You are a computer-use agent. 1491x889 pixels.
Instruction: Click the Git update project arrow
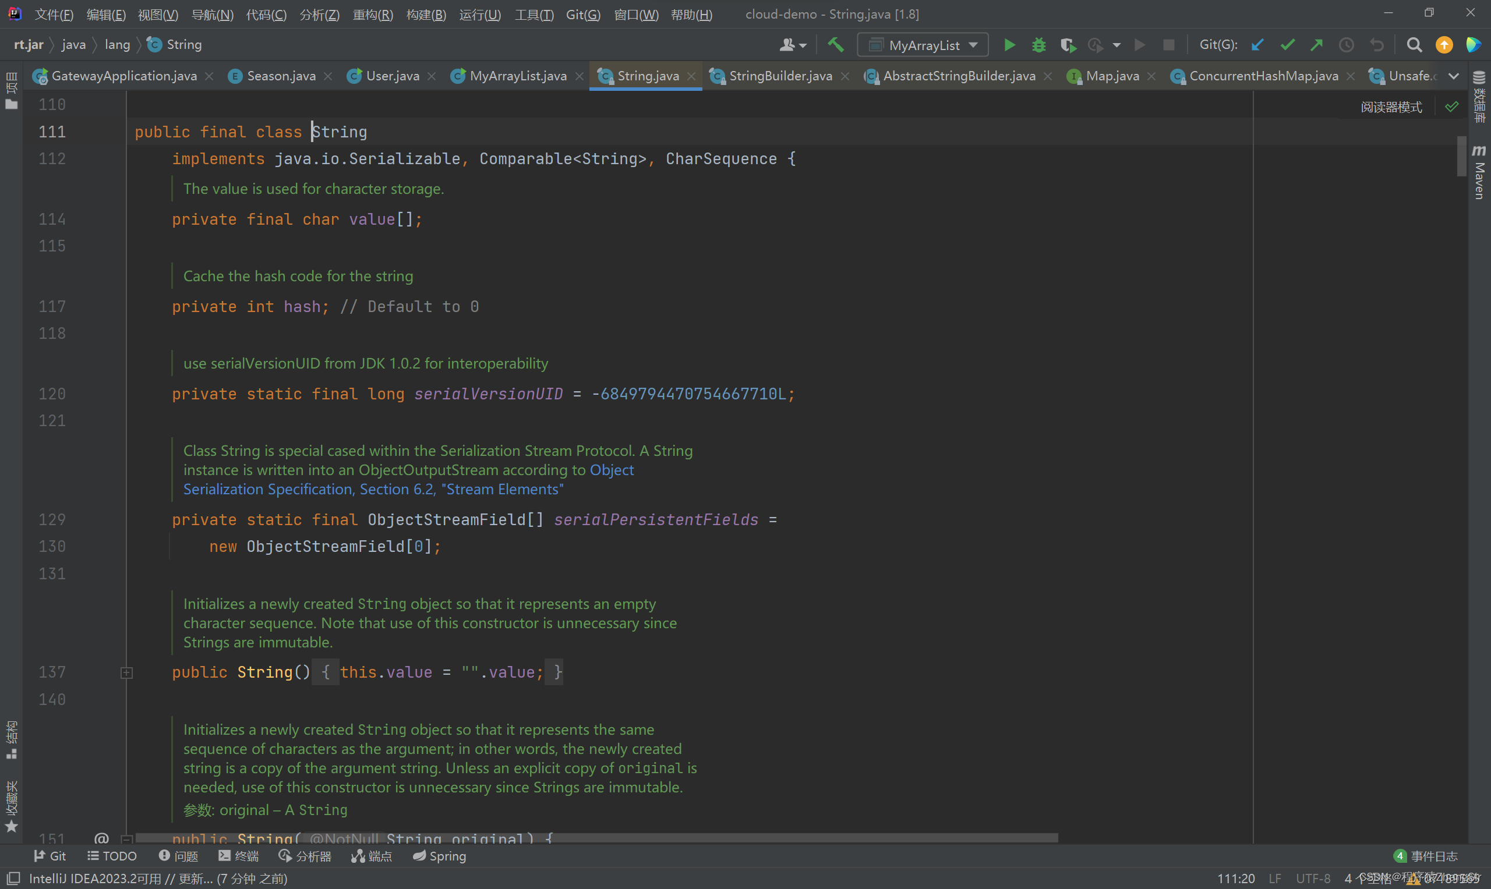tap(1258, 45)
